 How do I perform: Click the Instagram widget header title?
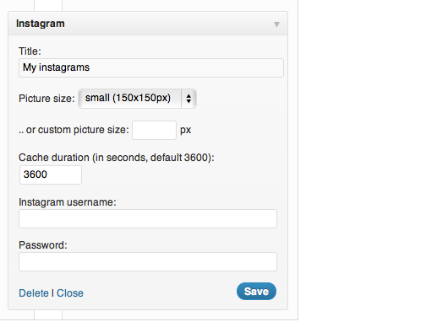41,24
